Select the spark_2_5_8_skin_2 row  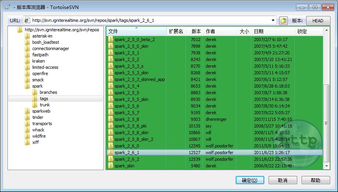(x=215, y=139)
